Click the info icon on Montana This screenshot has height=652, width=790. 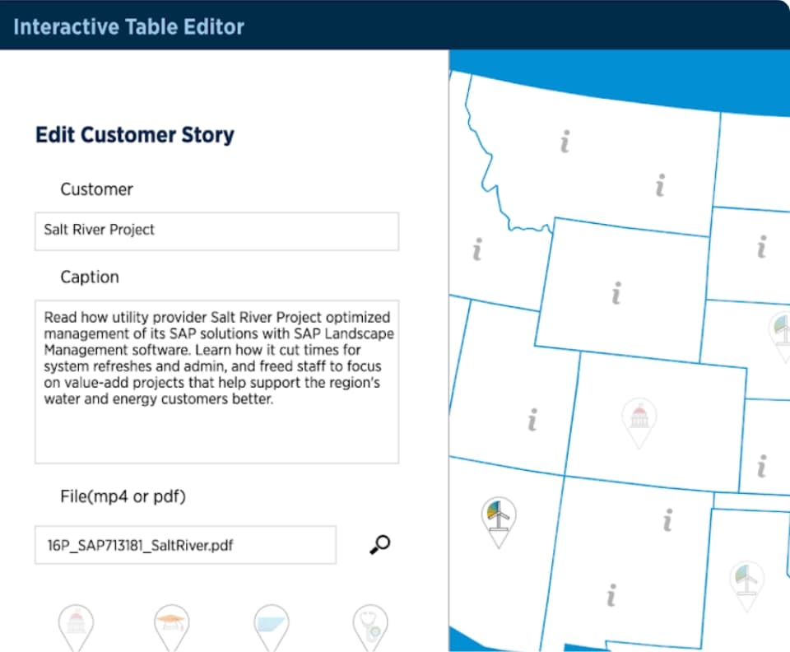point(564,142)
